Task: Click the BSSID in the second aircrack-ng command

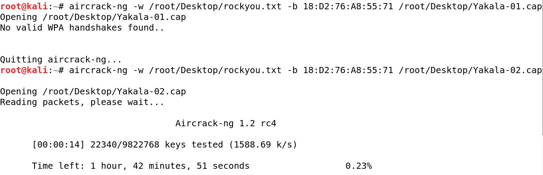Action: click(348, 70)
